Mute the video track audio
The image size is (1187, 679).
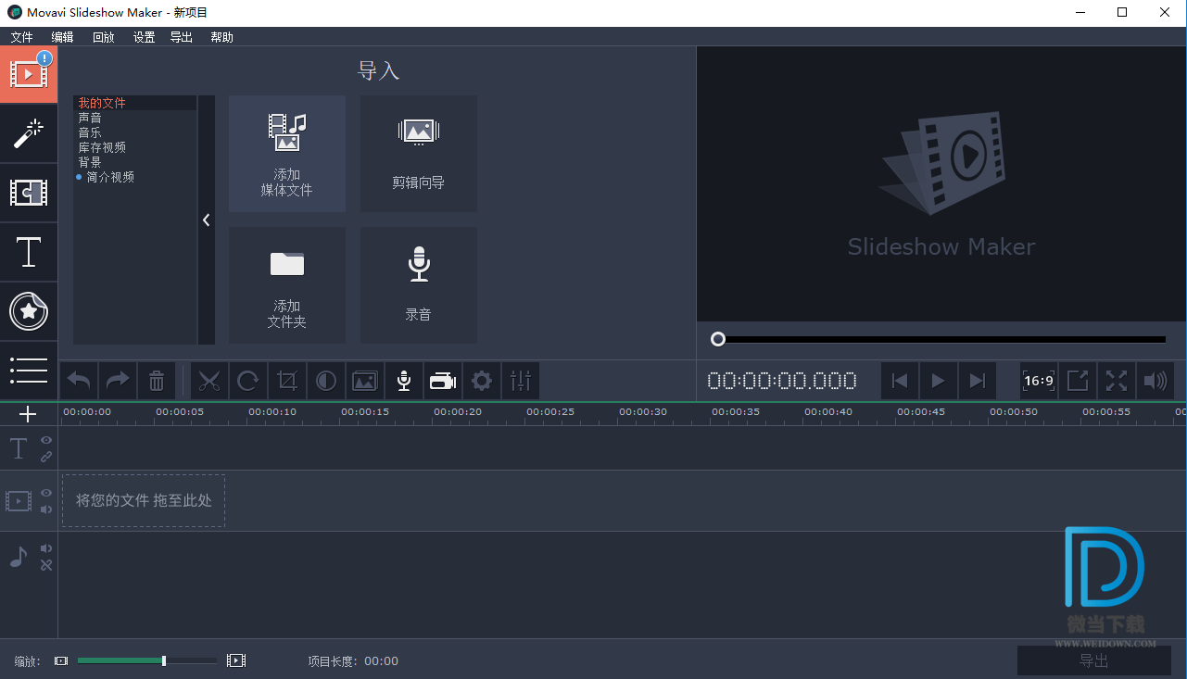pos(45,509)
